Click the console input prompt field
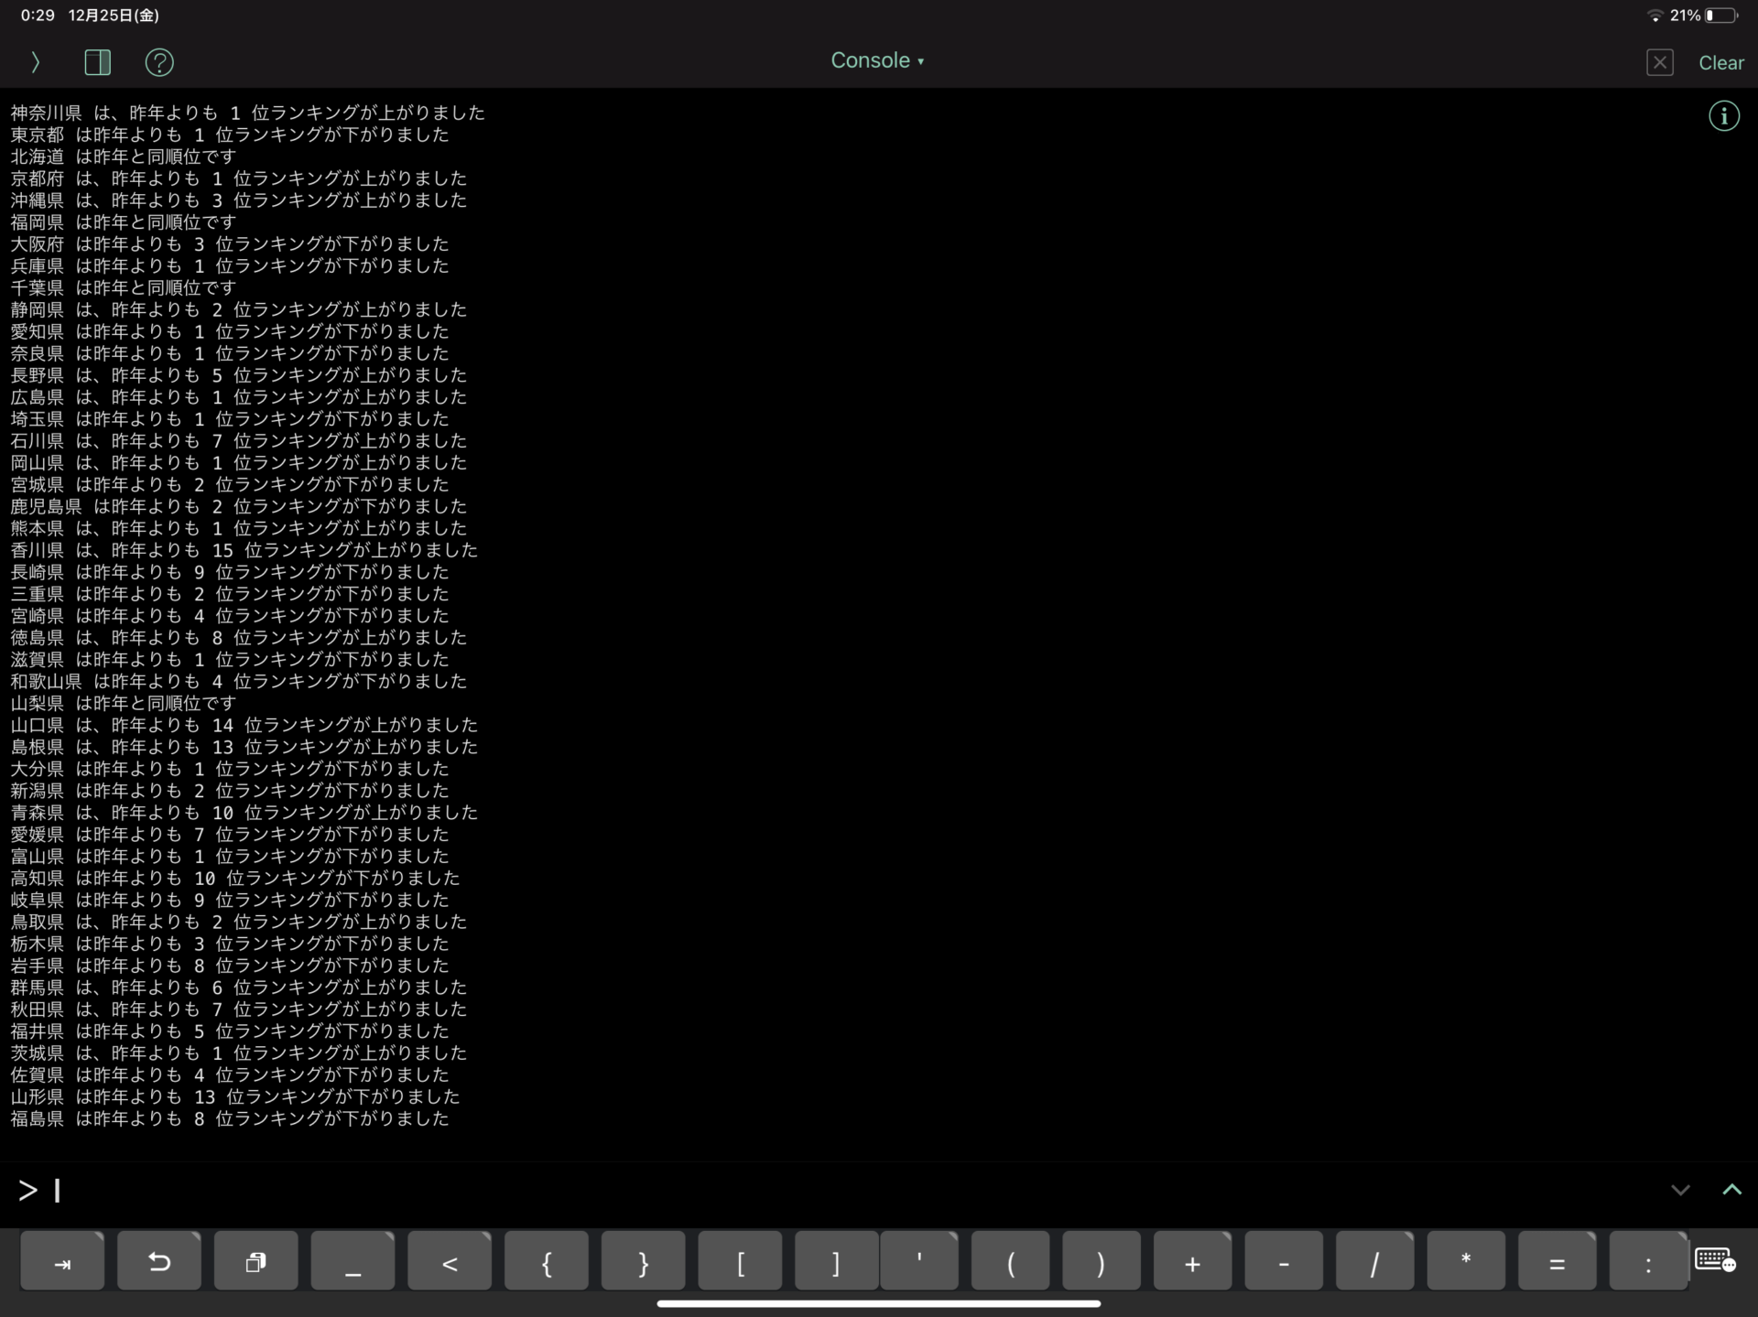The width and height of the screenshot is (1758, 1317). point(366,1190)
